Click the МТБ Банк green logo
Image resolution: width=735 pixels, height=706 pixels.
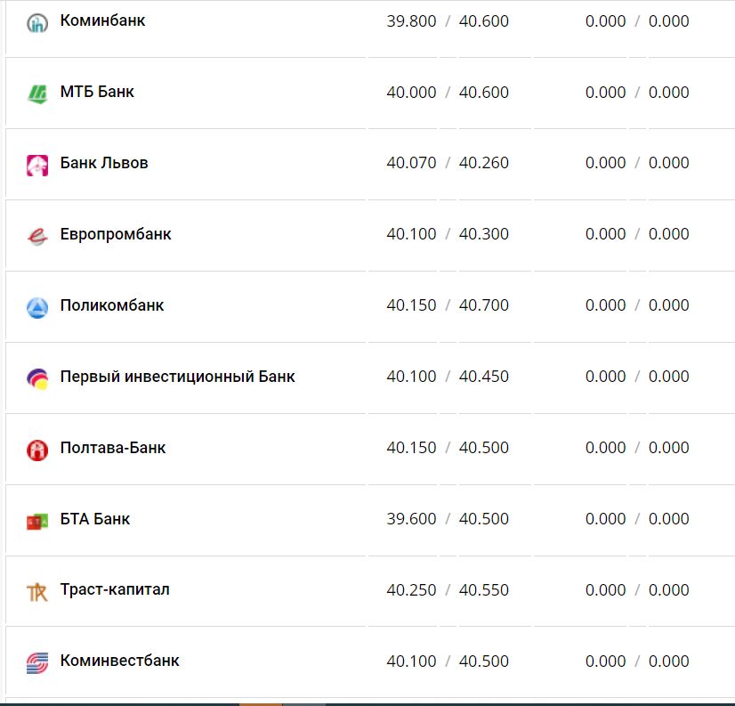click(36, 93)
